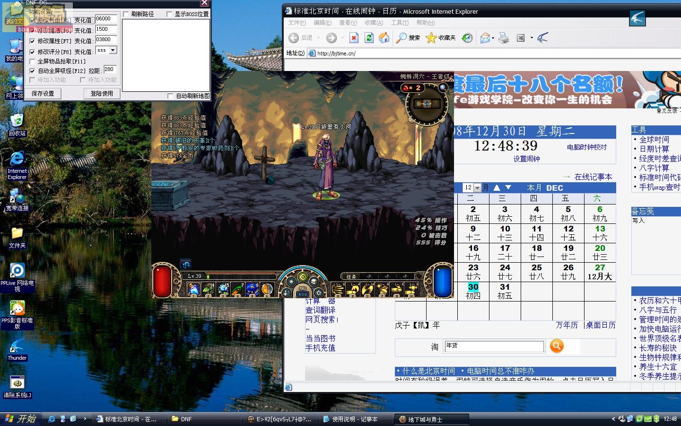Expand the Quick Launch overflow chevron
Image resolution: width=681 pixels, height=426 pixels.
point(85,418)
